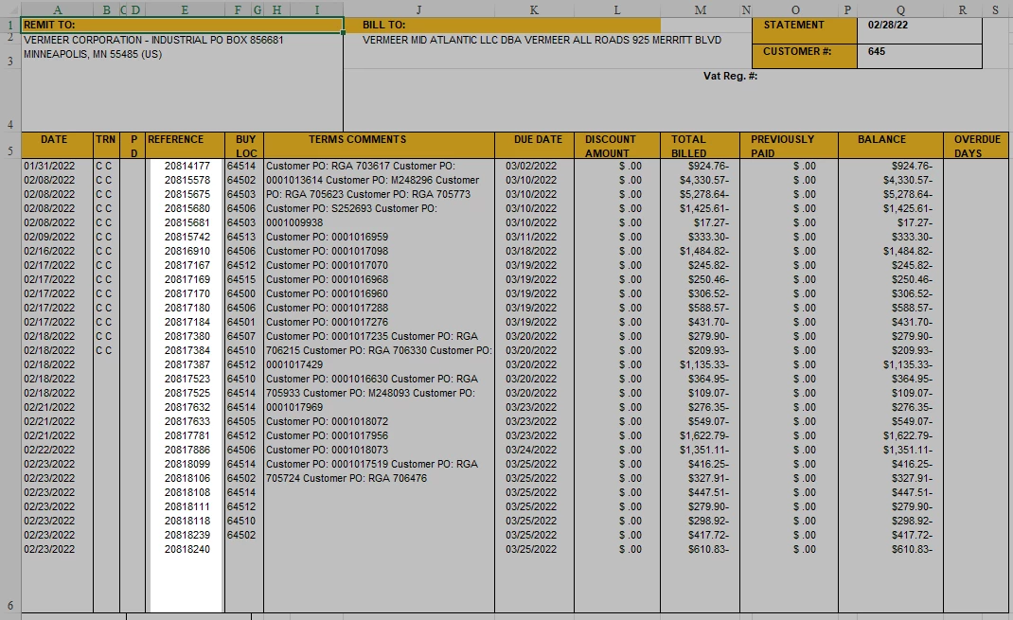Click the DUE DATE heading
The image size is (1013, 620).
[538, 139]
